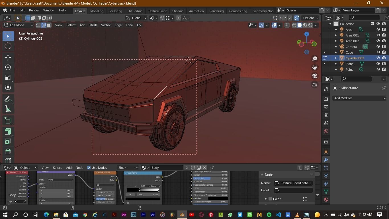Expand the Color panel in Node sidebar
389x219 pixels.
pos(266,199)
